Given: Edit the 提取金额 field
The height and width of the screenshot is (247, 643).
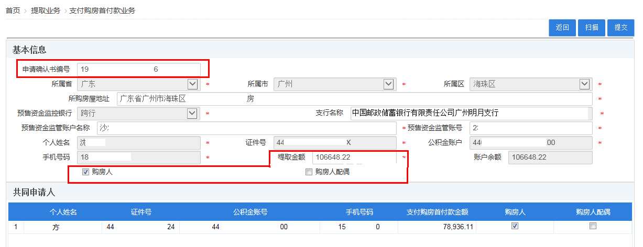Looking at the screenshot, I should point(354,157).
